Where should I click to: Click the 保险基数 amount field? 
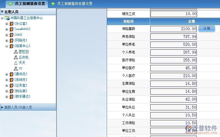tap(174, 29)
